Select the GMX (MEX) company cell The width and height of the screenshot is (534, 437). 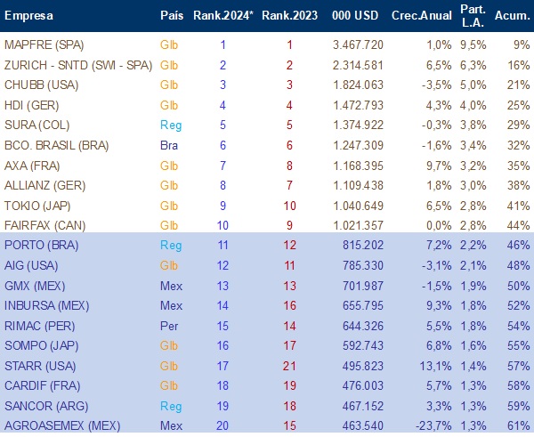tap(35, 286)
